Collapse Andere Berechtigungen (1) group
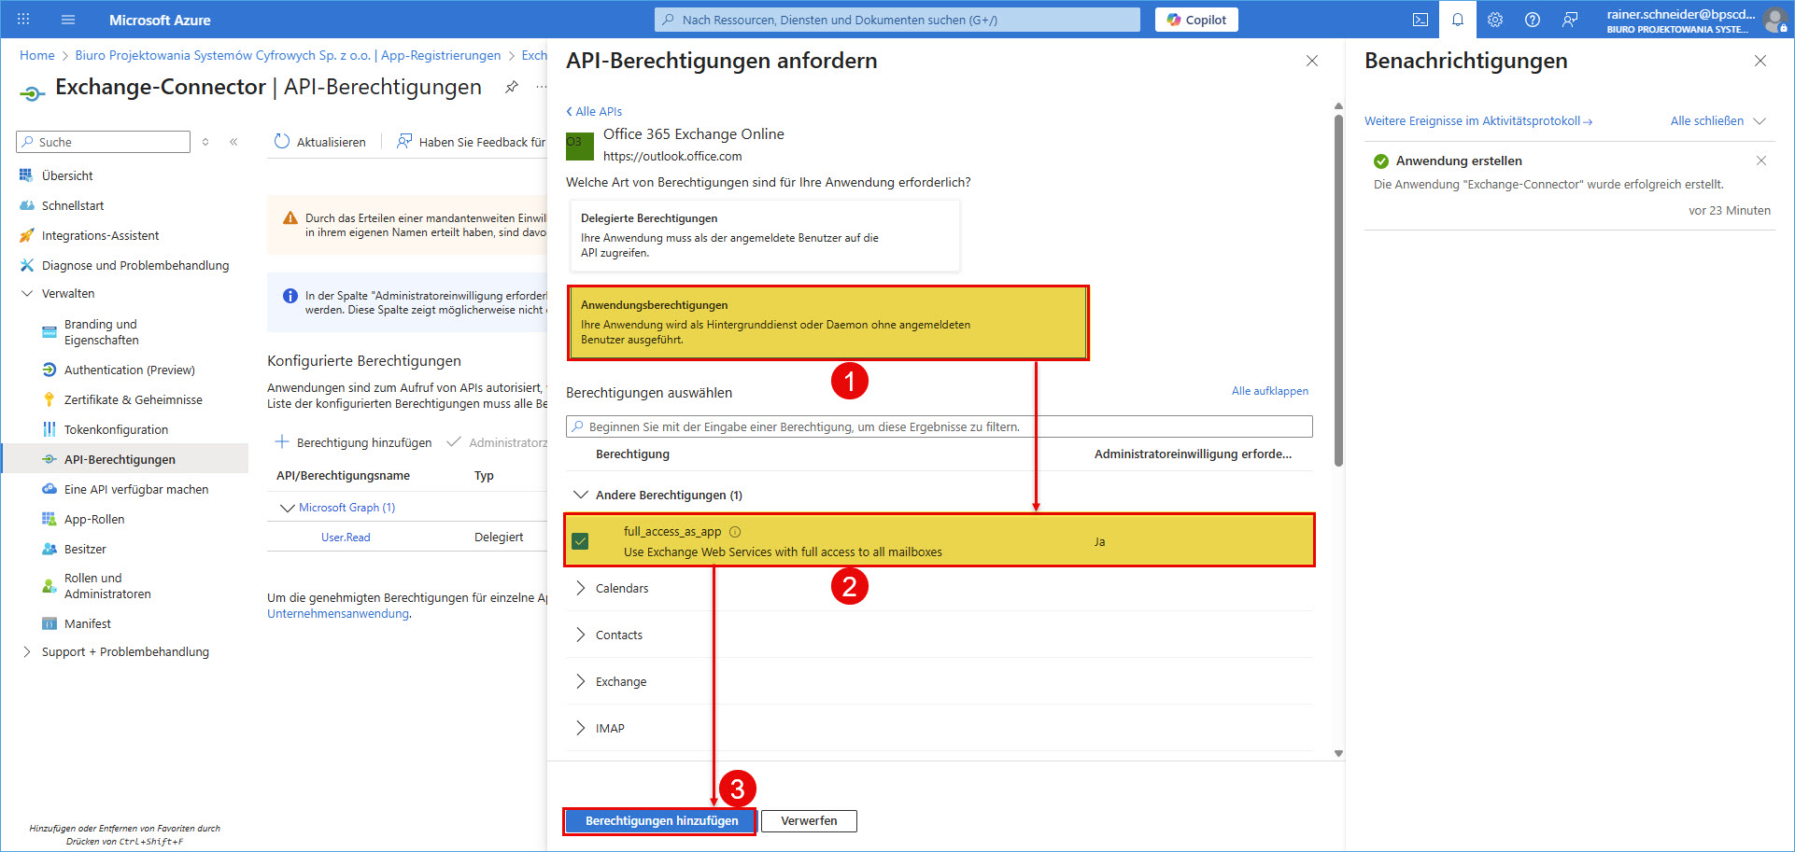This screenshot has width=1795, height=852. click(581, 495)
